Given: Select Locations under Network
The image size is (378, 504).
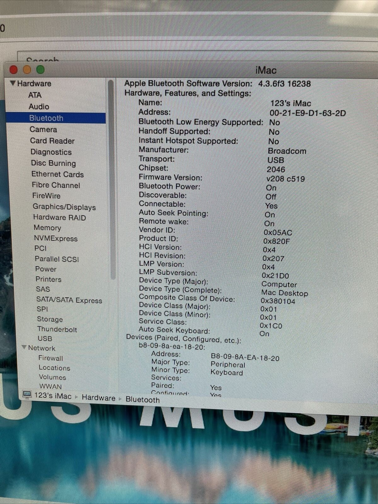Looking at the screenshot, I should 54,368.
